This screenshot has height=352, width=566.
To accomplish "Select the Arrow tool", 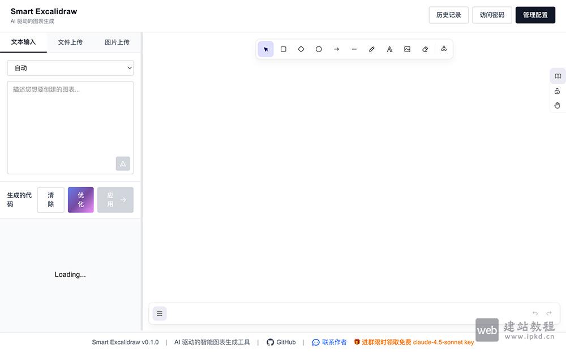I will 336,49.
